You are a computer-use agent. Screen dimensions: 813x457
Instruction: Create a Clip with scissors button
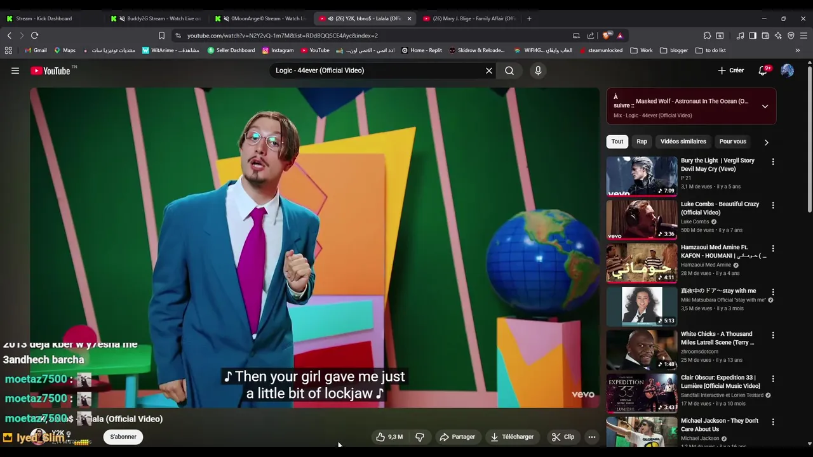563,437
